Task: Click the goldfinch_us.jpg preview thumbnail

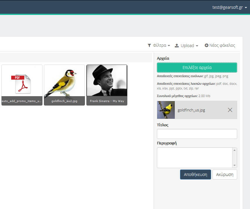Action: pyautogui.click(x=166, y=110)
